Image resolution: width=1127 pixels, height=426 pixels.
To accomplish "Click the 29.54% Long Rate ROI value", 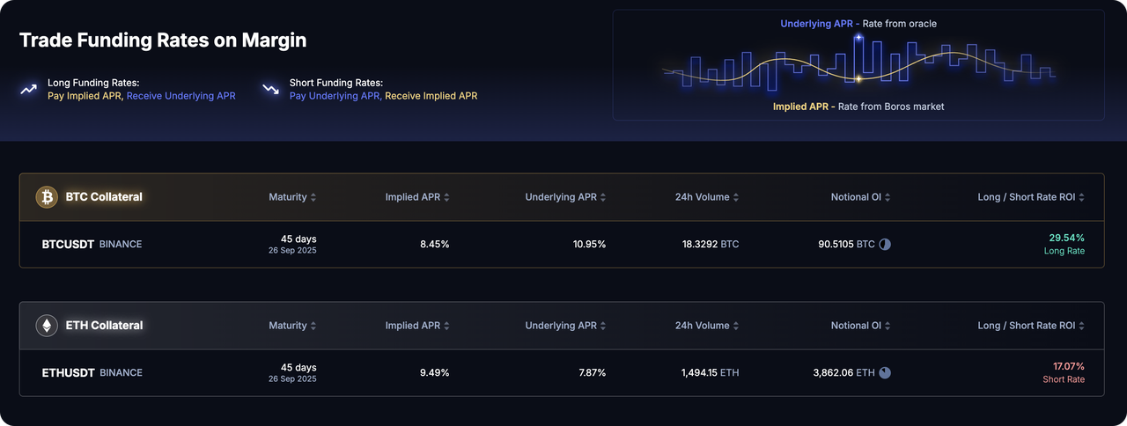I will tap(1066, 238).
